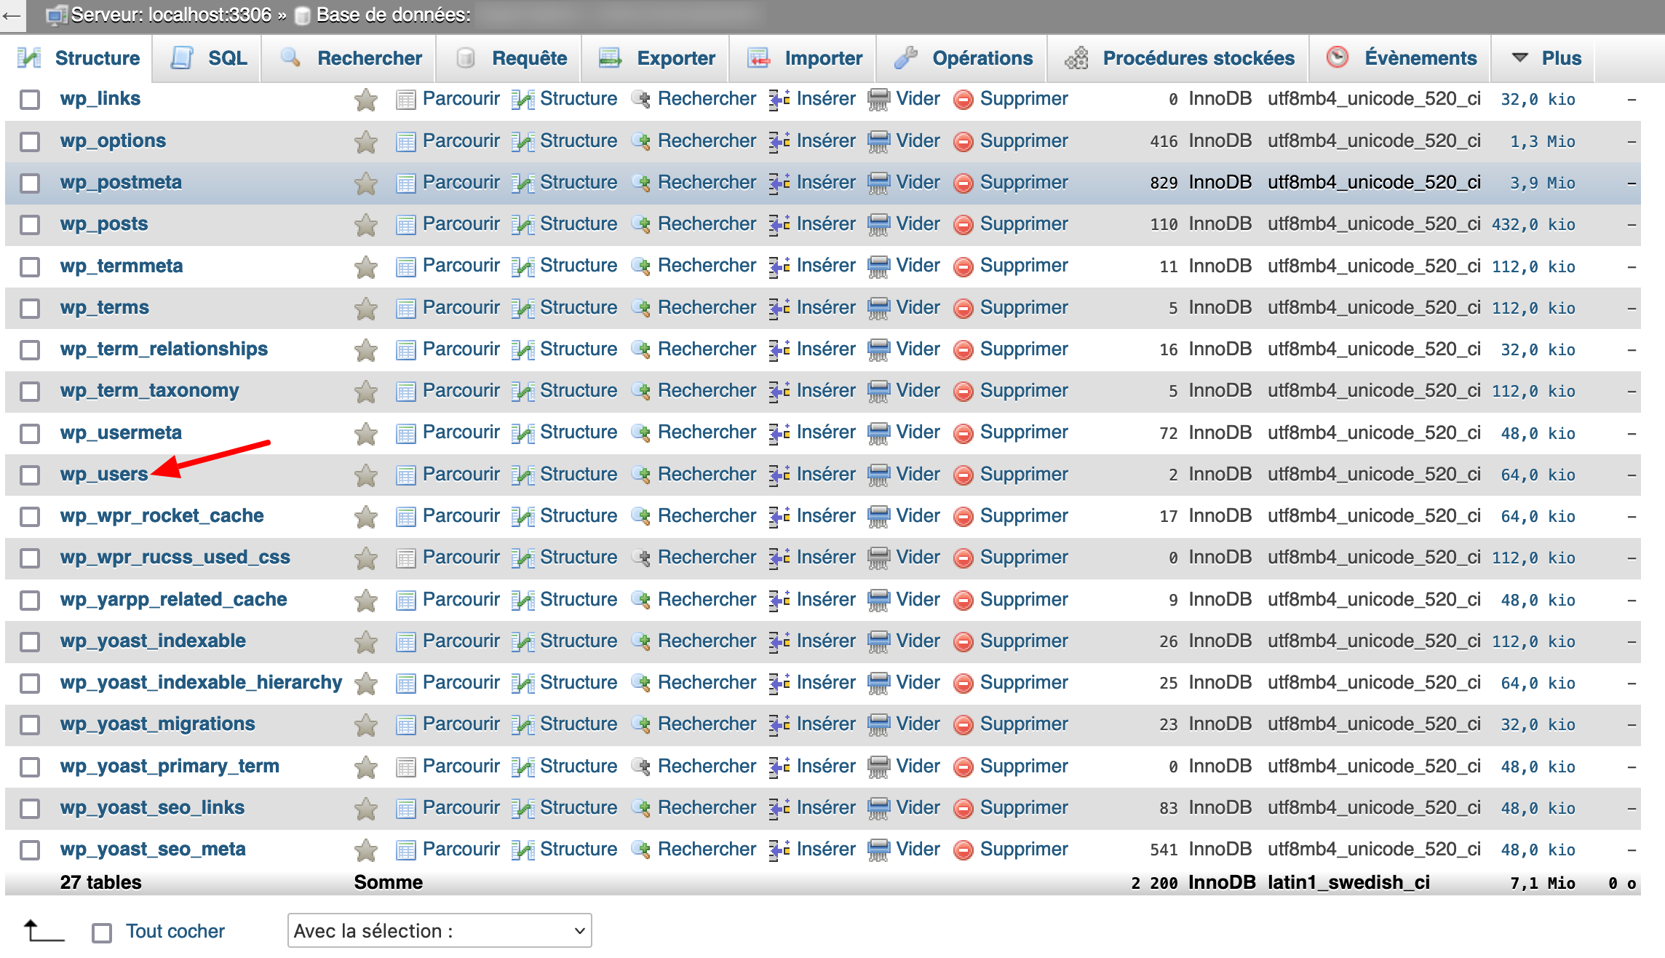Click the back arrow in the breadcrumb bar
Viewport: 1665px width, 958px height.
(12, 15)
